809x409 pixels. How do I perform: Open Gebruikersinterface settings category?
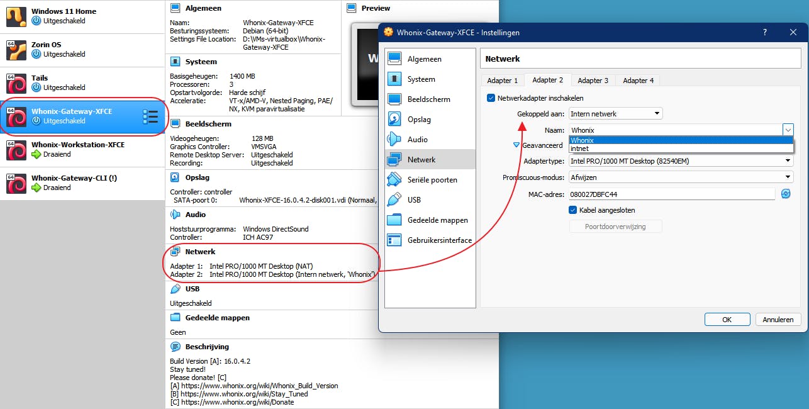click(x=430, y=240)
